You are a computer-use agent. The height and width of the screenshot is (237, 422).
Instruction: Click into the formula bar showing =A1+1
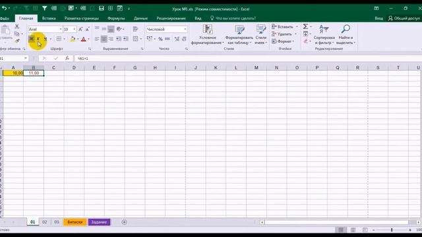pyautogui.click(x=248, y=59)
